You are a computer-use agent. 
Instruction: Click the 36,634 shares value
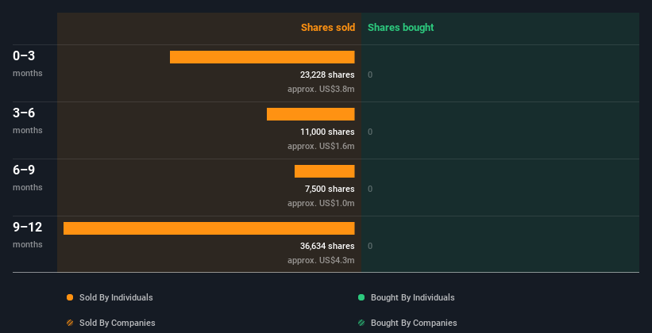click(327, 247)
